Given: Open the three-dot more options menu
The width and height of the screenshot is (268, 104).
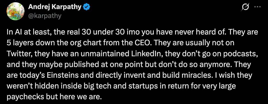Looking at the screenshot, I should (257, 7).
